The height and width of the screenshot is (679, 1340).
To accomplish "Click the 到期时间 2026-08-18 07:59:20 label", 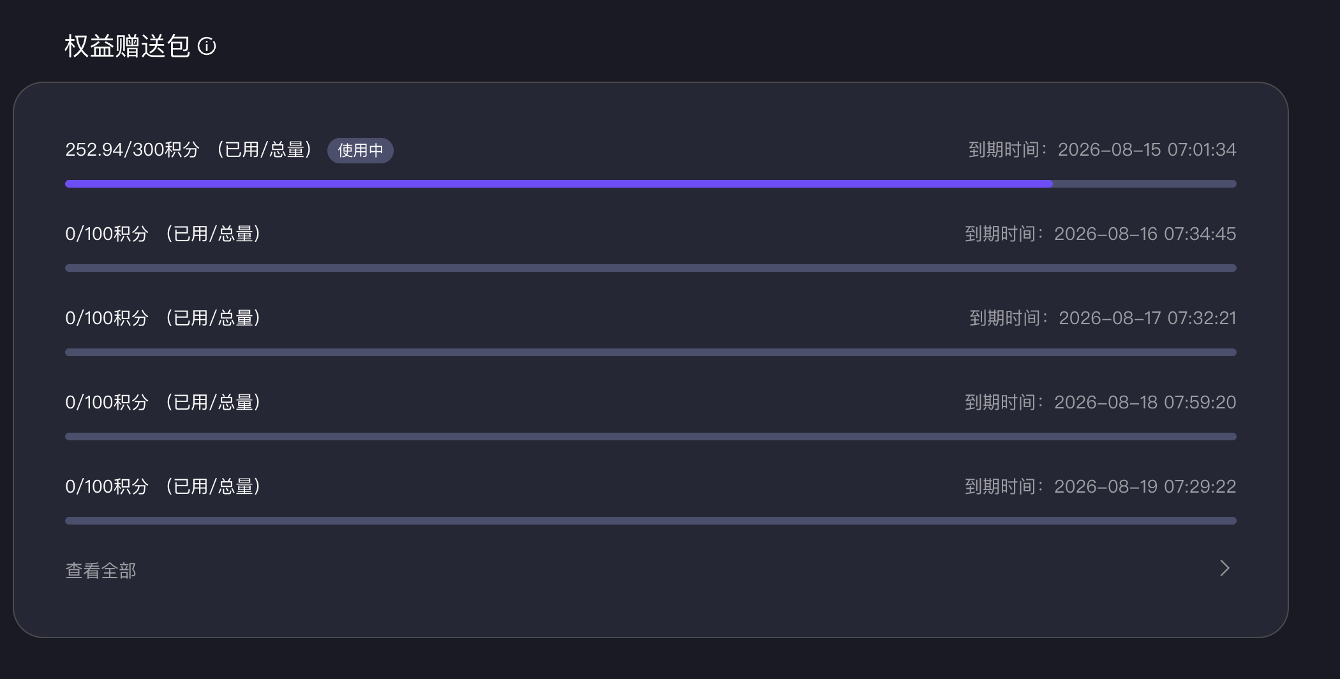I will pyautogui.click(x=1101, y=403).
